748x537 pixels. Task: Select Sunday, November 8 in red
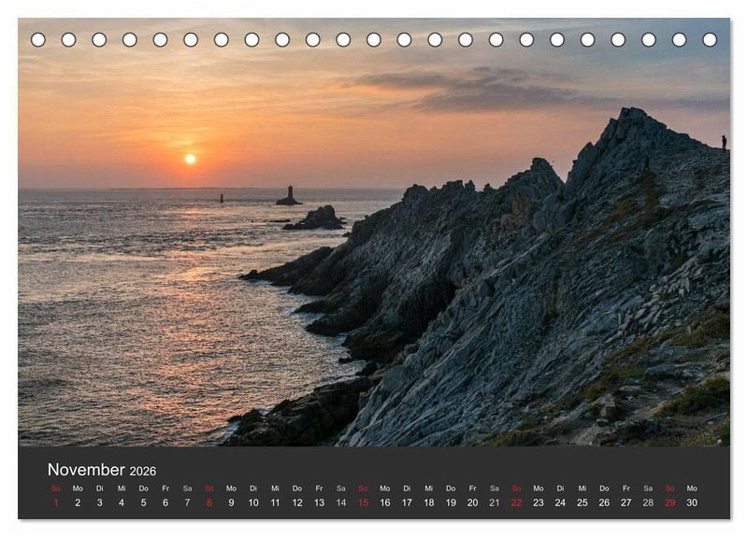209,502
